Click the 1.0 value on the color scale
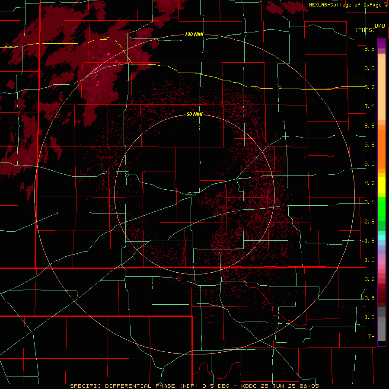Image resolution: width=389 pixels, height=389 pixels. 370,260
